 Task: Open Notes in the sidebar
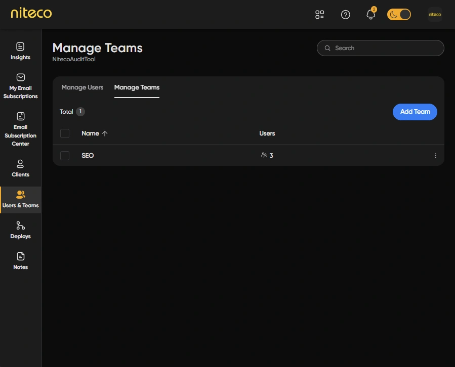tap(20, 261)
